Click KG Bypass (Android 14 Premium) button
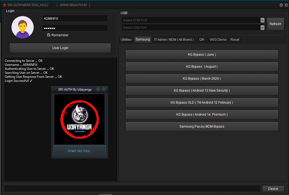 click(202, 115)
